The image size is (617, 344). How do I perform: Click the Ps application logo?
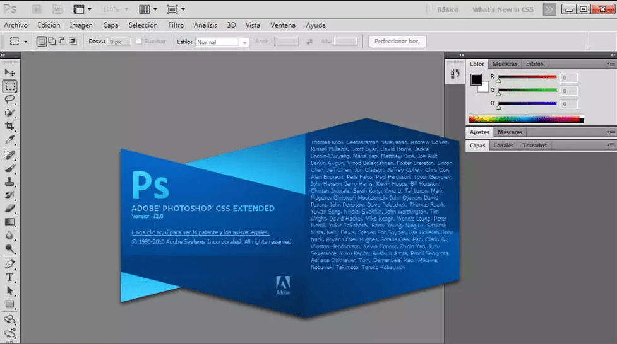10,9
